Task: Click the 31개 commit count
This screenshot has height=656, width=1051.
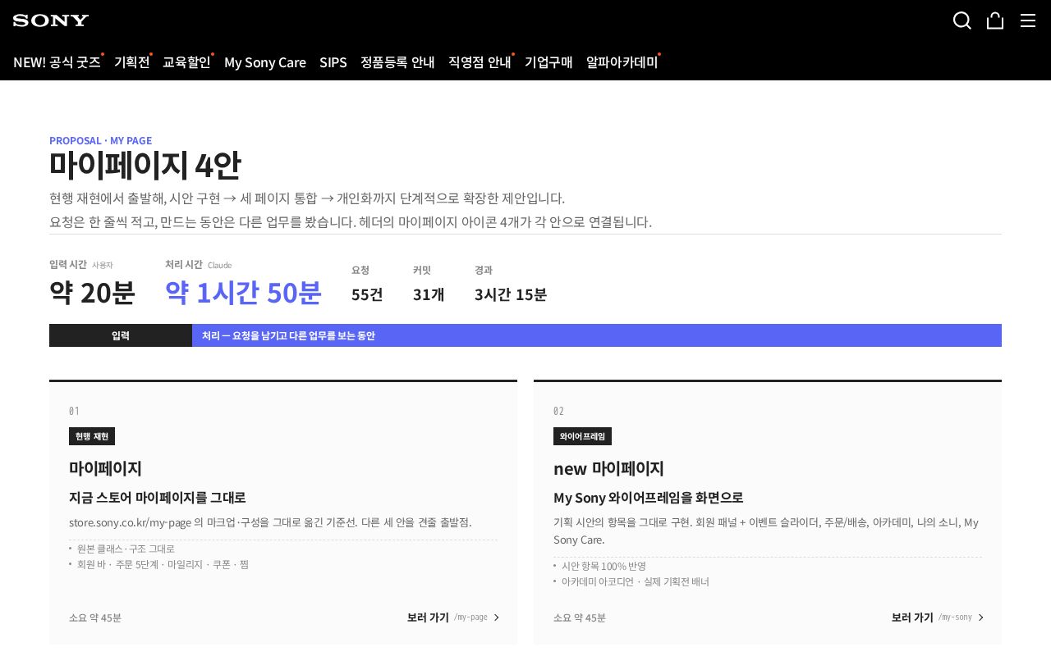Action: [429, 294]
